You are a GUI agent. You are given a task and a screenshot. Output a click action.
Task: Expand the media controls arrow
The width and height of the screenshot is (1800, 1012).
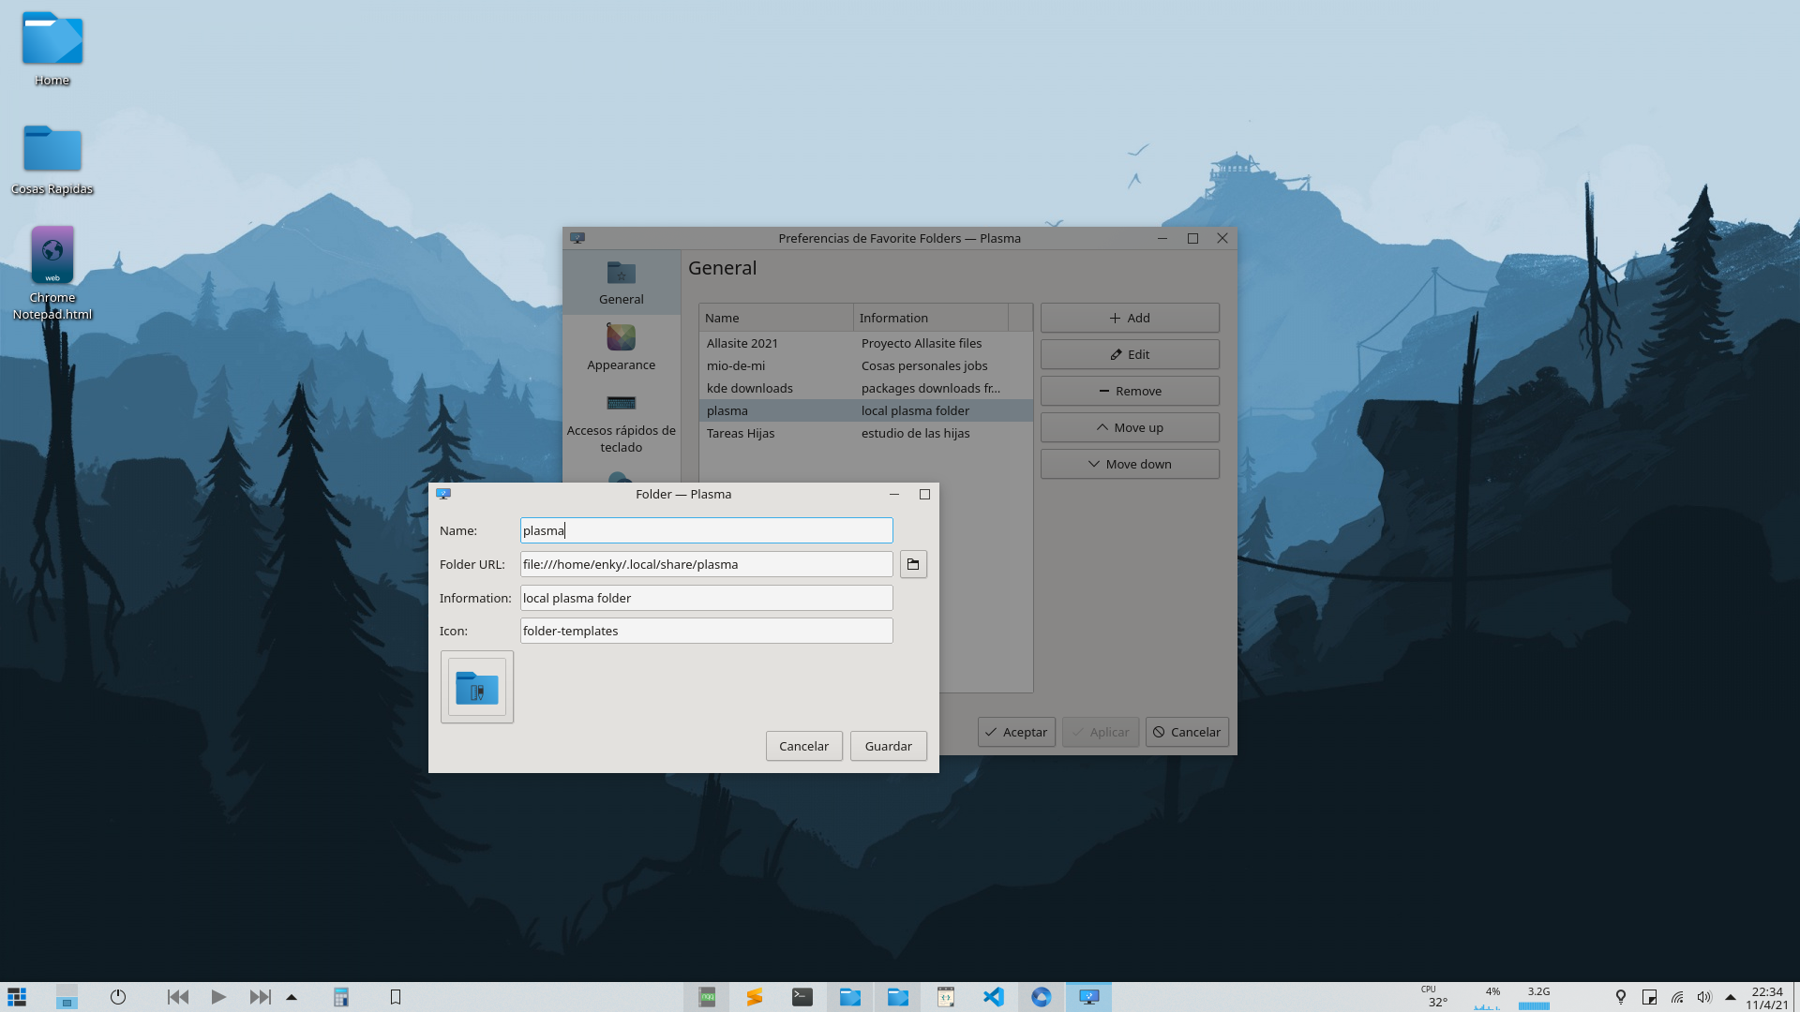(292, 997)
